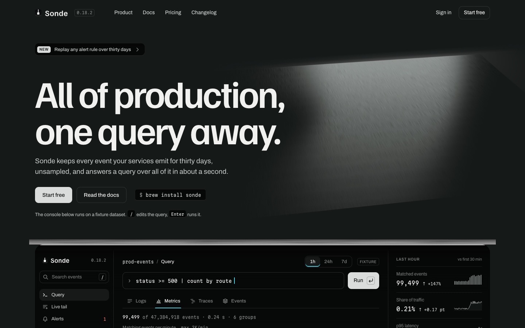The image size is (525, 328).
Task: Click the brew install sonde command
Action: pos(170,195)
